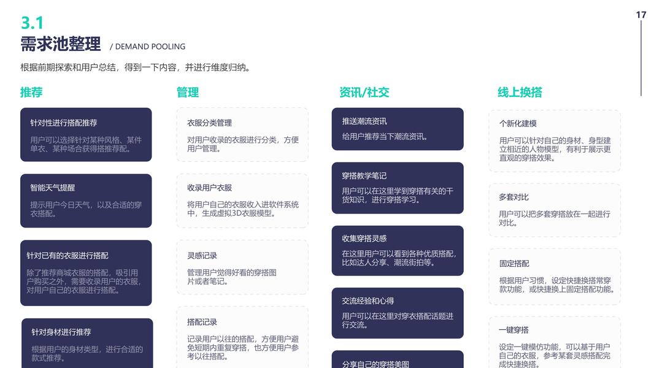
Task: Click page number 17
Action: pyautogui.click(x=641, y=15)
